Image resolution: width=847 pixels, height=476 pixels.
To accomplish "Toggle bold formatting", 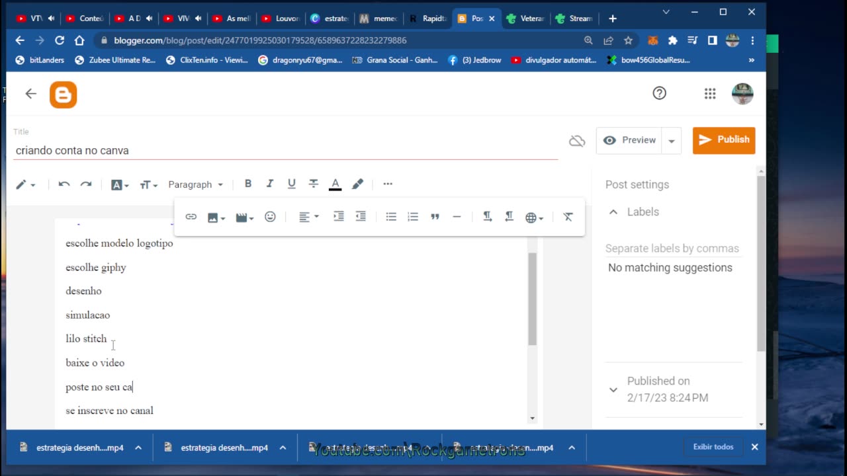I will [248, 184].
